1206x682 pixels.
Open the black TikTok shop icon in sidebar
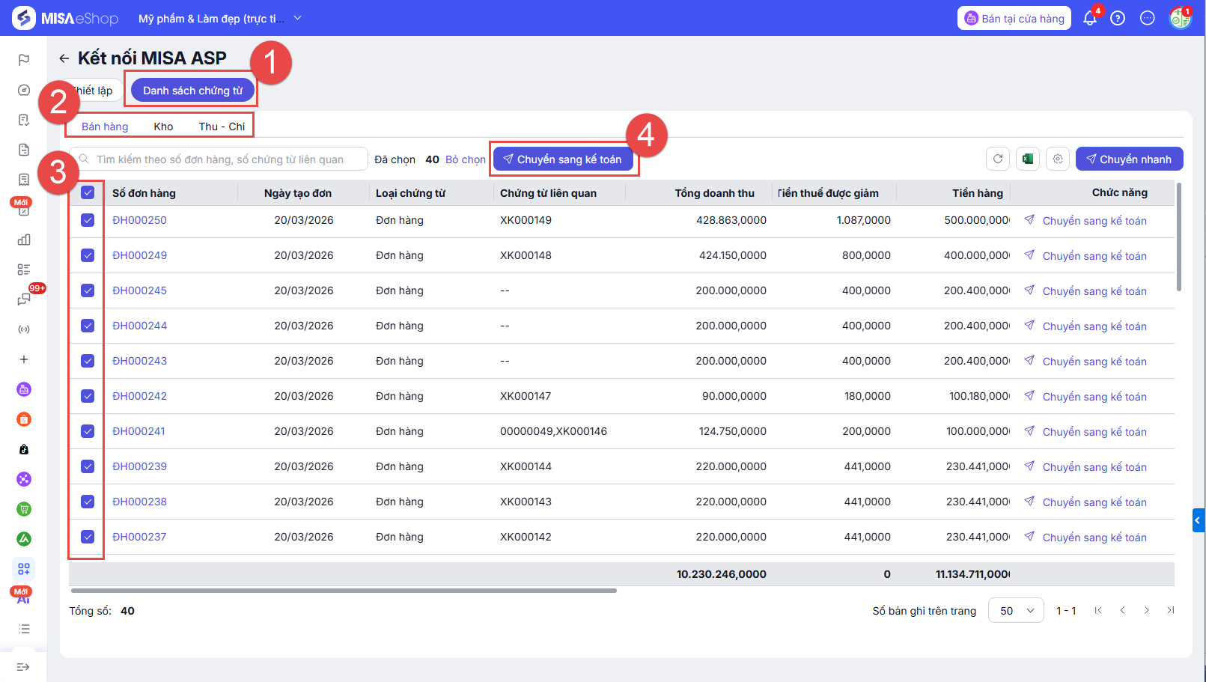point(24,449)
